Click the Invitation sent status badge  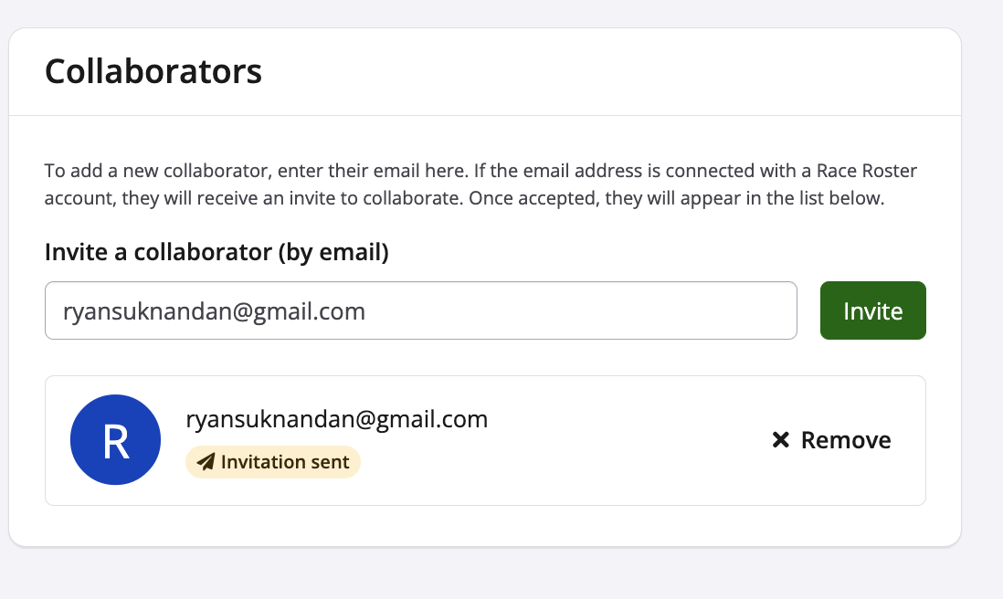(273, 462)
